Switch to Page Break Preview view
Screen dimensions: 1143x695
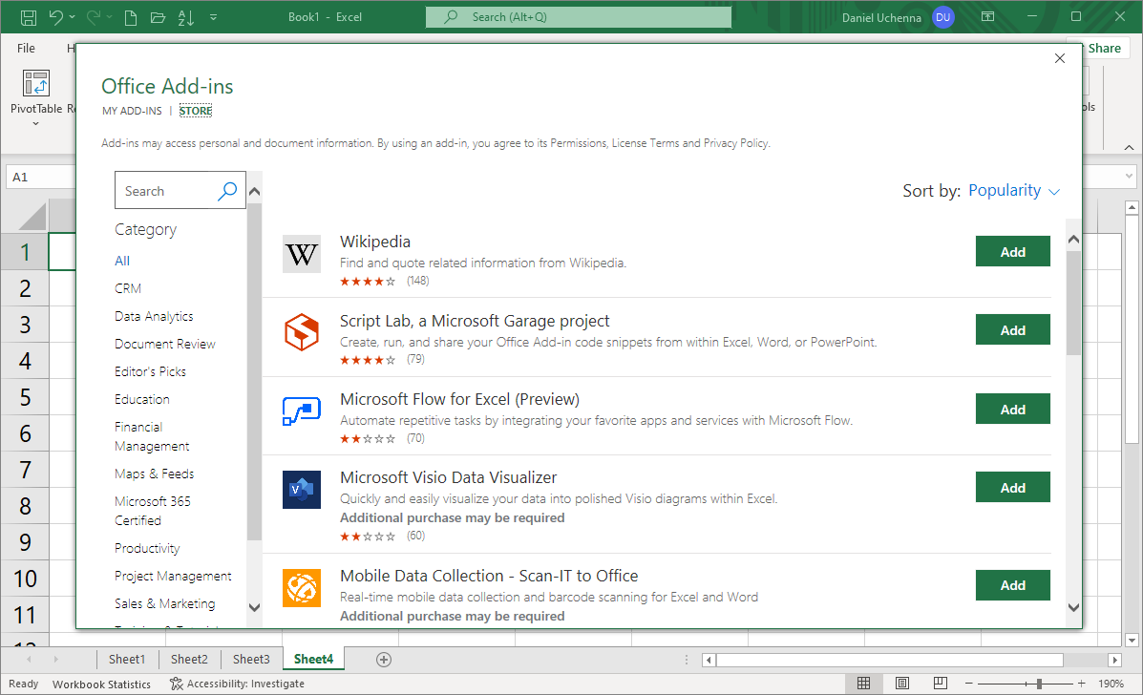point(941,684)
